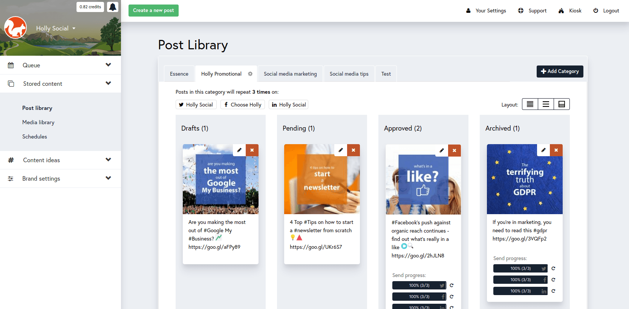
Task: Edit the Google My Business draft post
Action: point(239,150)
